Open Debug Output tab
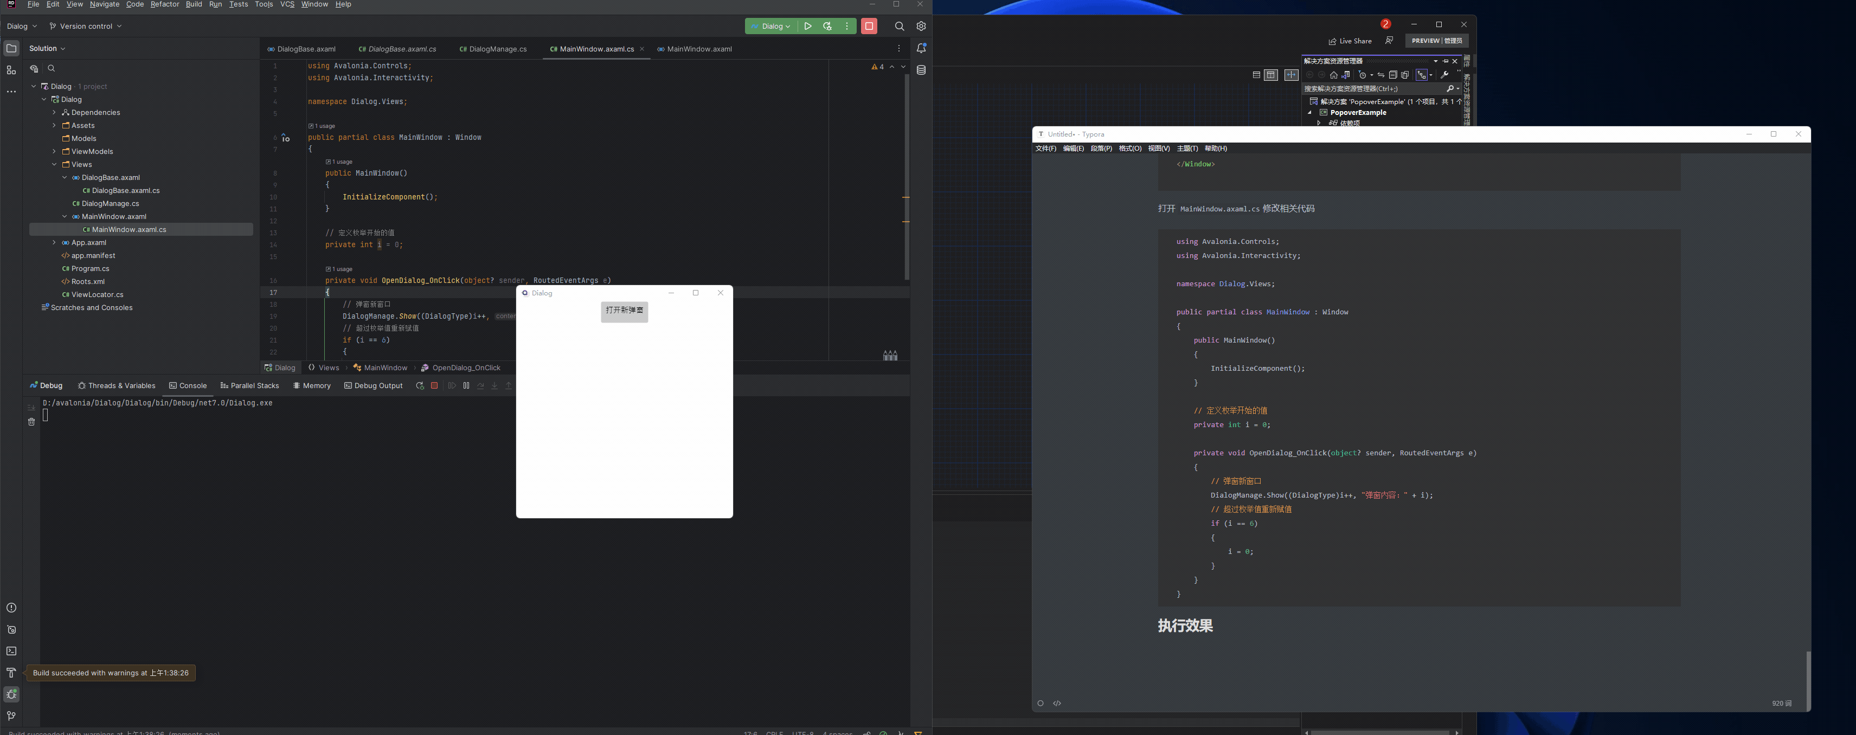Viewport: 1856px width, 735px height. [x=373, y=385]
